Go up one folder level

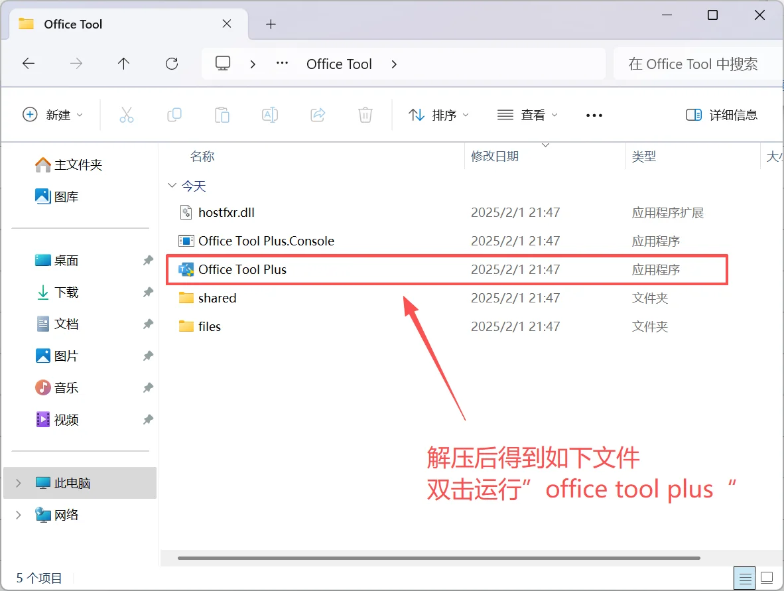[123, 63]
